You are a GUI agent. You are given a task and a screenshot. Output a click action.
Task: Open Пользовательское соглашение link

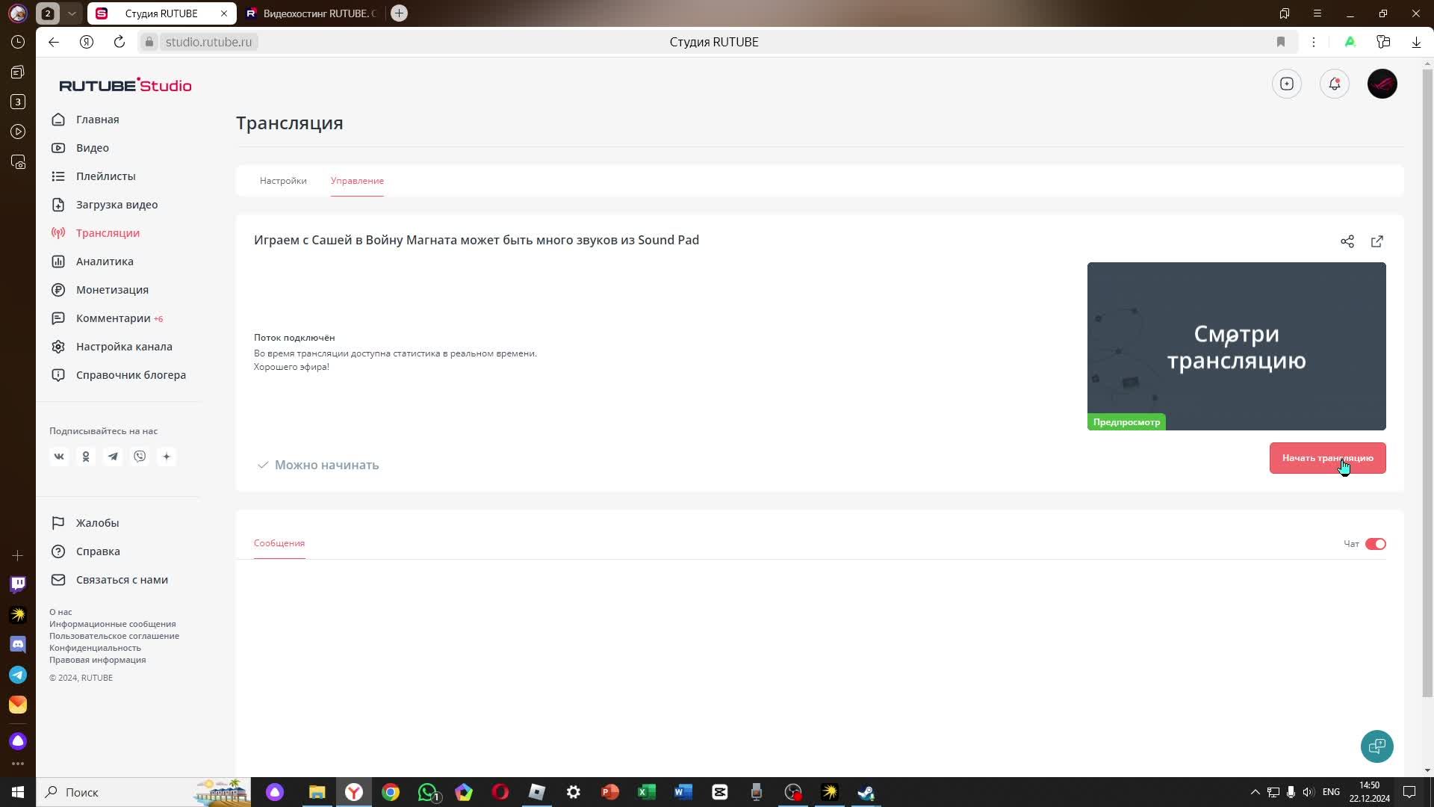114,636
